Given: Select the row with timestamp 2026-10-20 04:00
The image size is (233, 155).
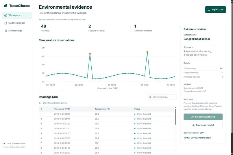Looking at the screenshot, I should point(107,133).
